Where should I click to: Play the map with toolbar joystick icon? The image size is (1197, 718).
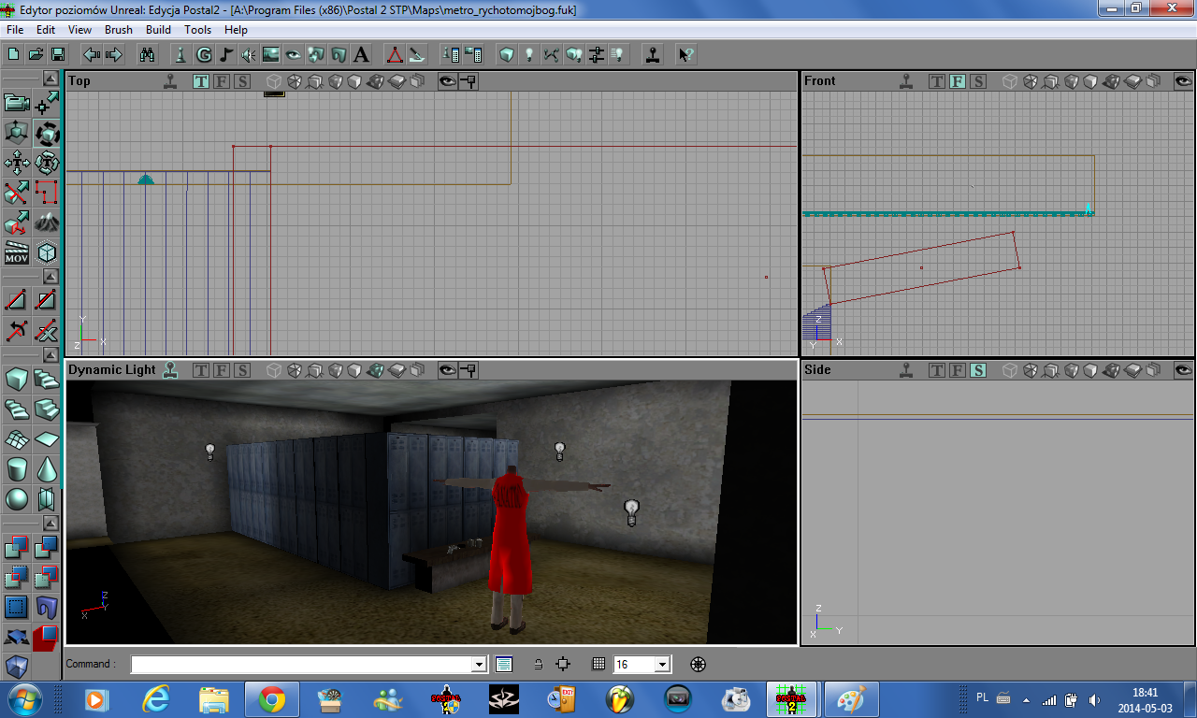click(x=653, y=54)
